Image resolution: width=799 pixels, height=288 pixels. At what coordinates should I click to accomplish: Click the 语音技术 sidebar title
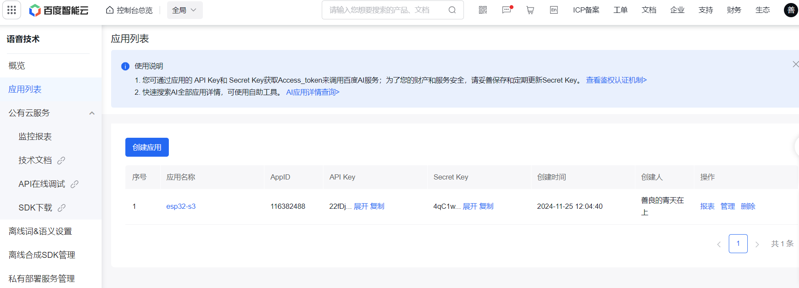23,39
